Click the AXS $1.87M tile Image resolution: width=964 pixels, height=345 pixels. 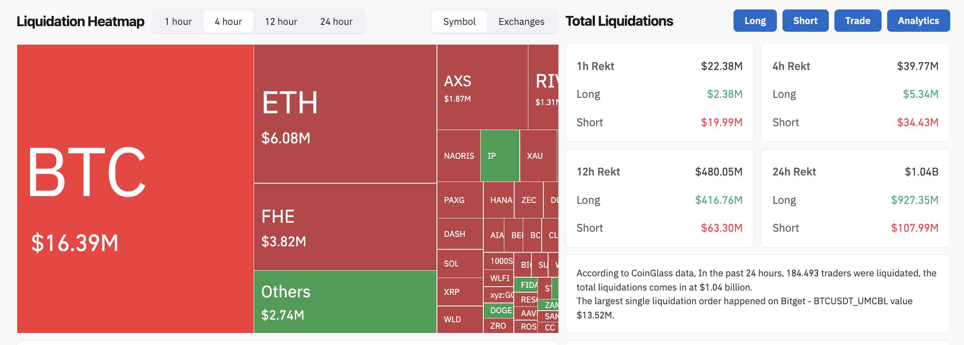point(482,87)
